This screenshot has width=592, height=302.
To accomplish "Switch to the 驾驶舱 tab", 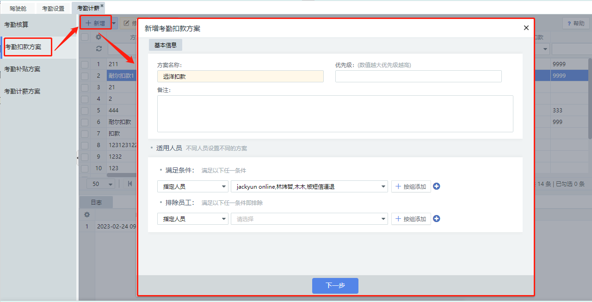I will tap(18, 8).
